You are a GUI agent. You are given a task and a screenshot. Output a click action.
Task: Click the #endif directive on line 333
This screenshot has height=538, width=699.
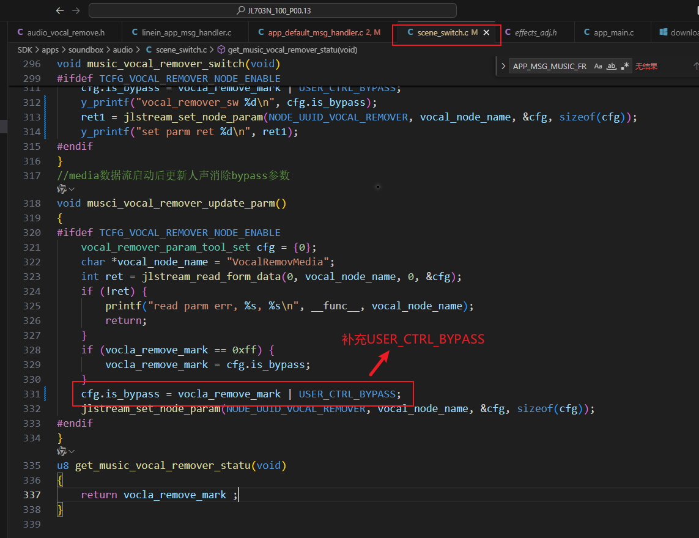click(x=75, y=424)
